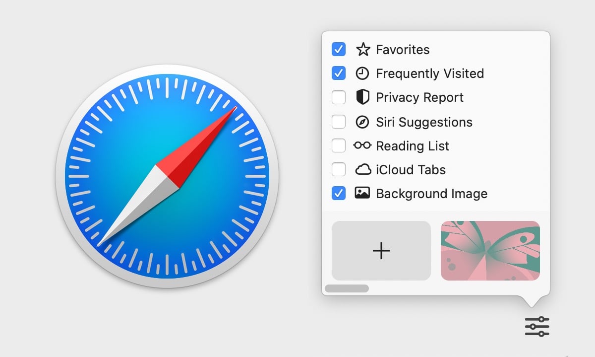Viewport: 595px width, 357px height.
Task: Turn on the Siri Suggestions checkbox
Action: tap(339, 122)
